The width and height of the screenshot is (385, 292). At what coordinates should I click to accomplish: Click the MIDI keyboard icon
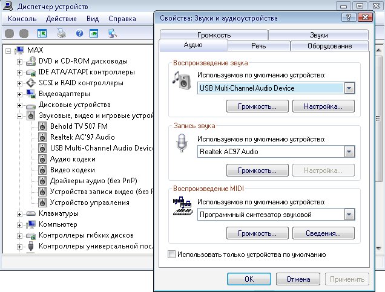click(x=182, y=207)
